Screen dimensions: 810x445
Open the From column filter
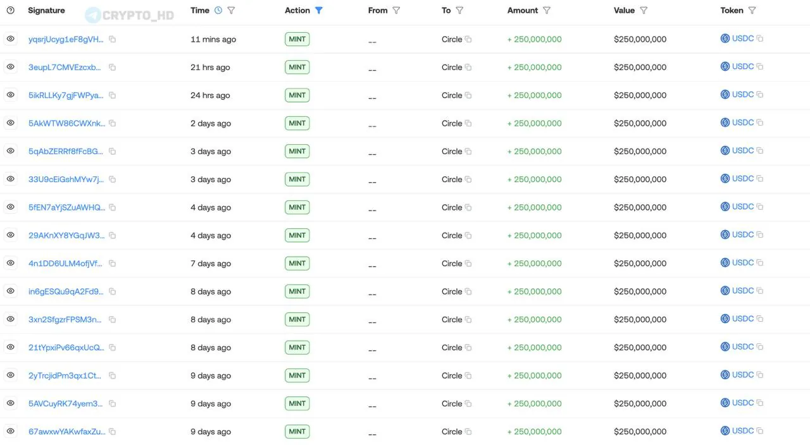(x=396, y=10)
